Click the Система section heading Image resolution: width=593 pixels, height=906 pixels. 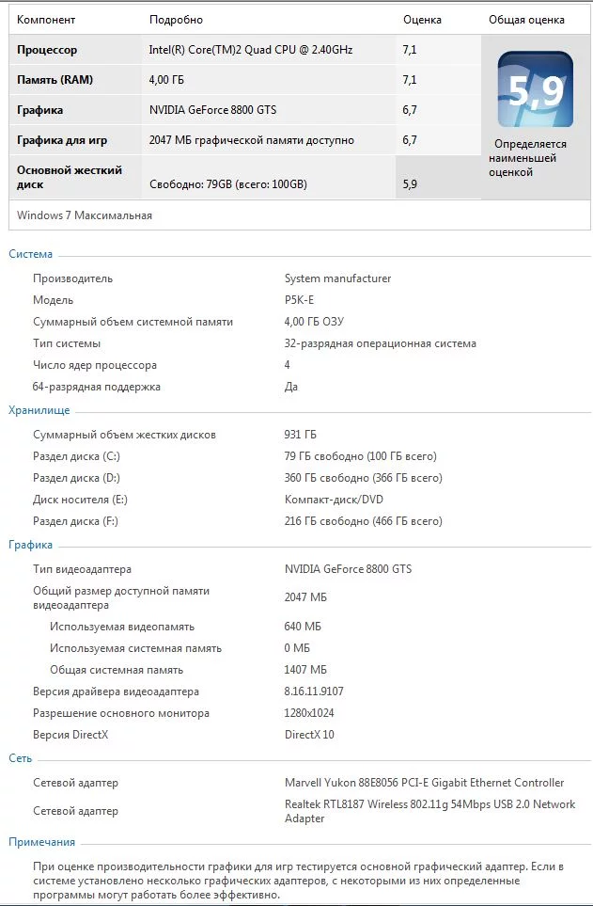tap(30, 254)
